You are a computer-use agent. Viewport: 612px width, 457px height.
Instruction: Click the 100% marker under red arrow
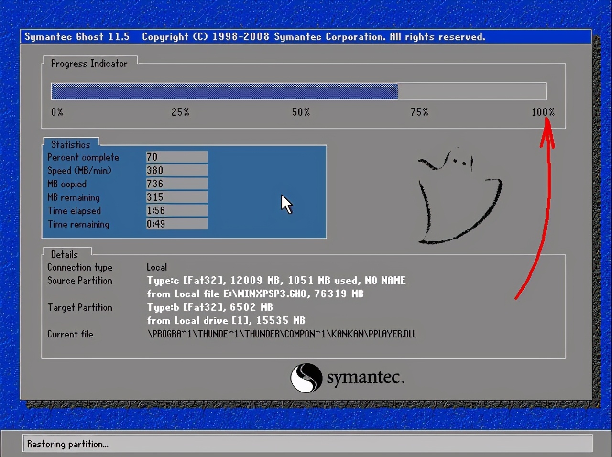543,112
